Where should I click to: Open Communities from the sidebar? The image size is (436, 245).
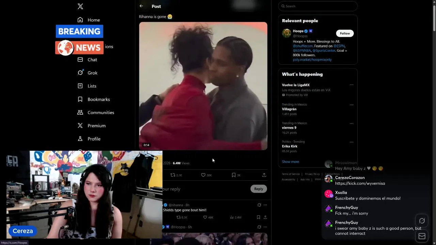[x=96, y=113]
